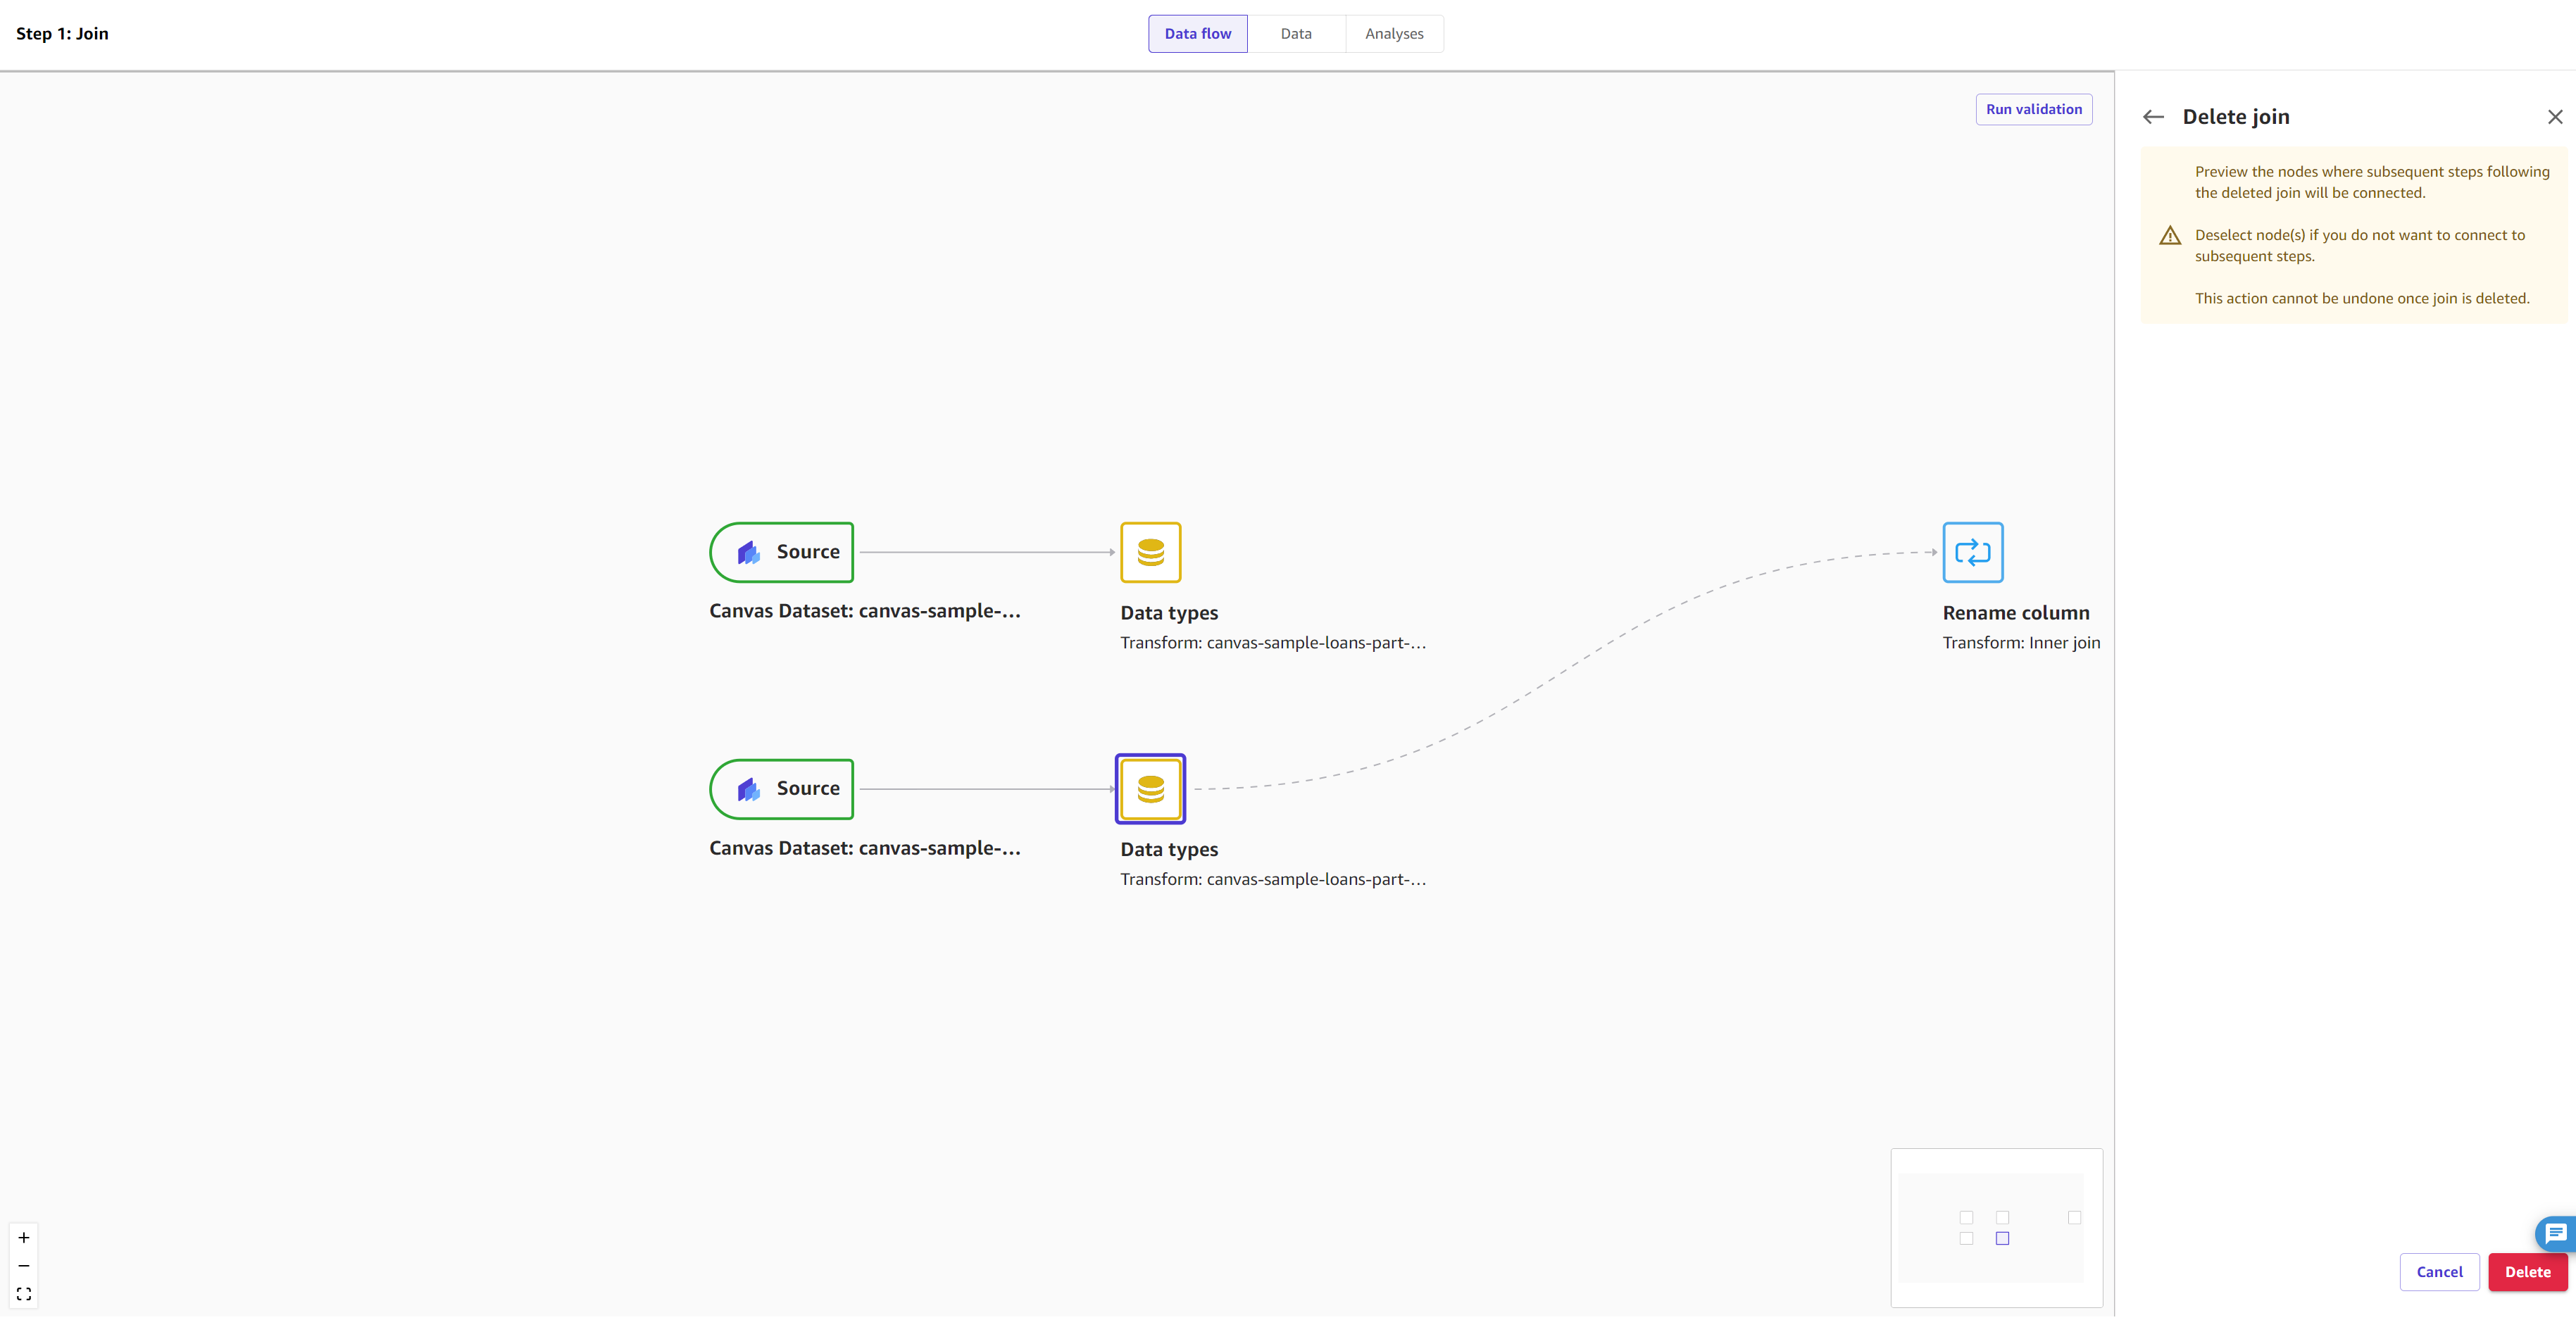Click the Data types transform icon bottom row
The image size is (2576, 1320).
tap(1150, 788)
